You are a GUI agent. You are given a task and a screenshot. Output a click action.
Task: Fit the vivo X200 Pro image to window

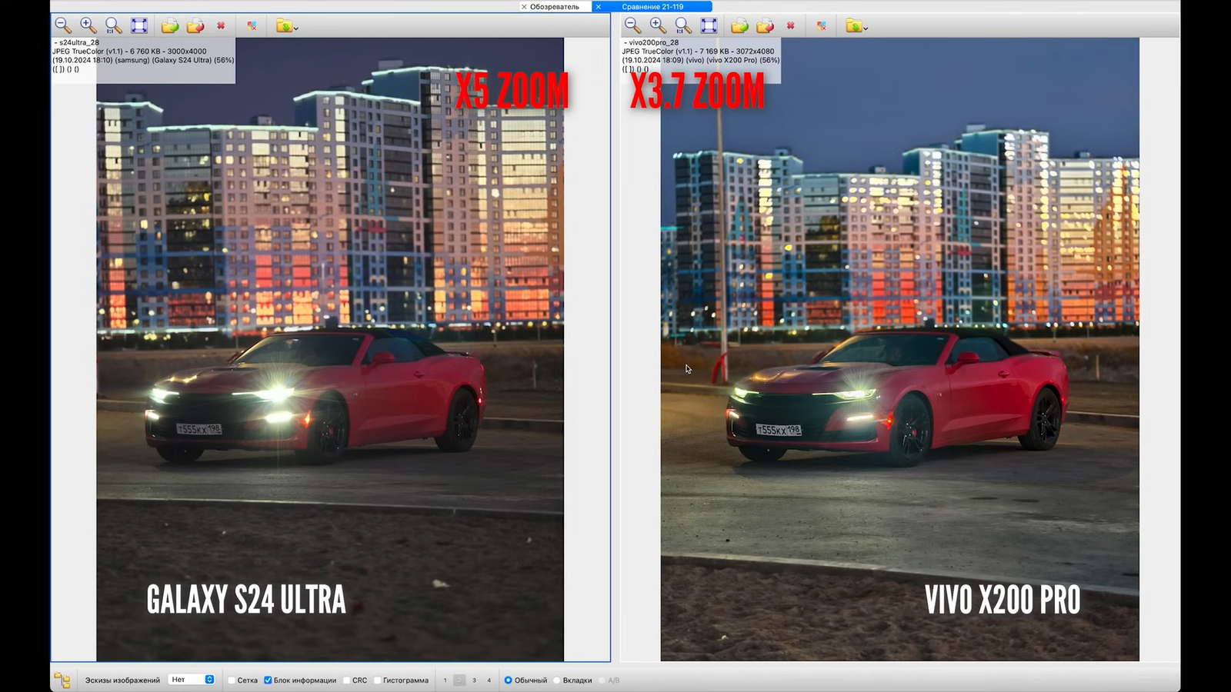(x=709, y=25)
